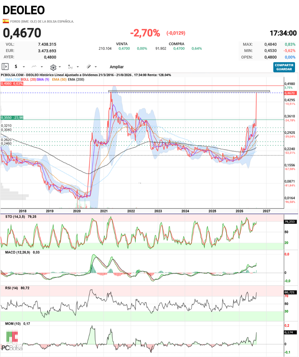Expand the chart type dropdown arrow
Image resolution: width=299 pixels, height=357 pixels.
tap(42, 67)
